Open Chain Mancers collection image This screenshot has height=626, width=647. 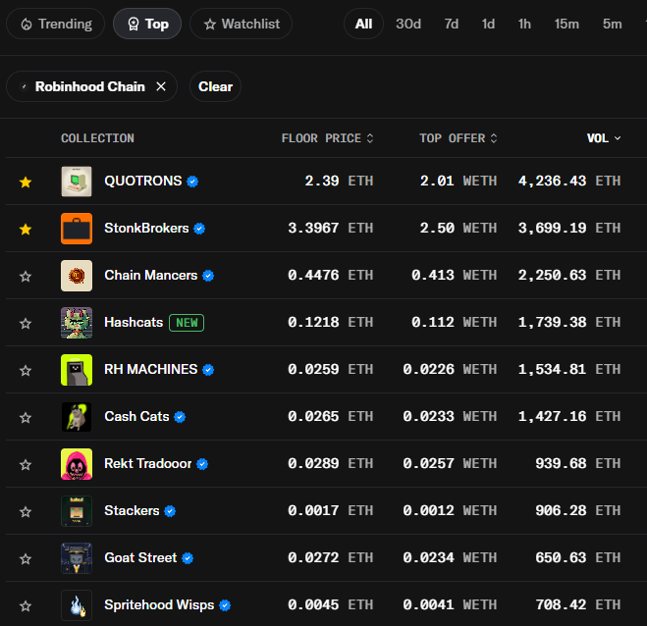77,276
